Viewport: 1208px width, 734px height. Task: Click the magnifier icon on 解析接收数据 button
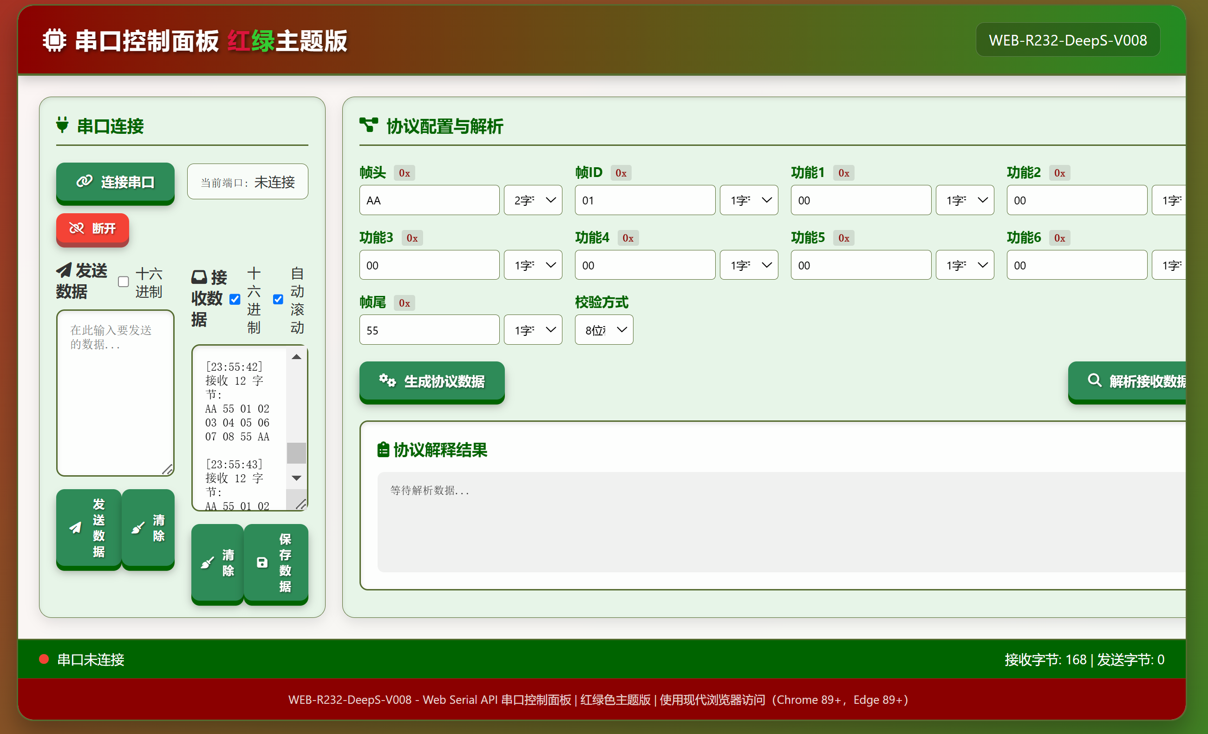[1094, 380]
